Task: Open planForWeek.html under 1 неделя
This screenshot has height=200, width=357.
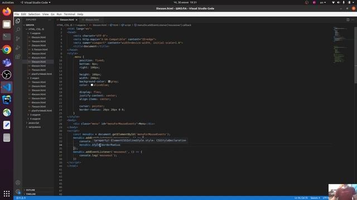Action: point(41,74)
